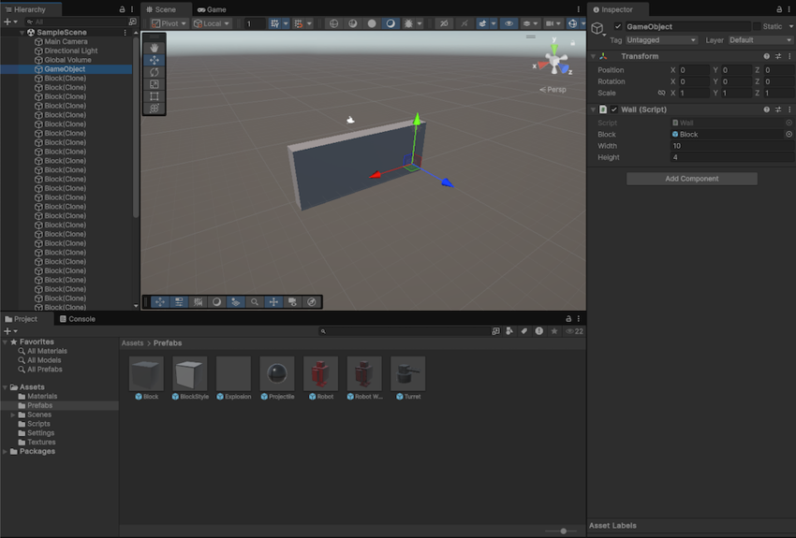Click the Add Component button
This screenshot has height=538, width=796.
point(691,179)
